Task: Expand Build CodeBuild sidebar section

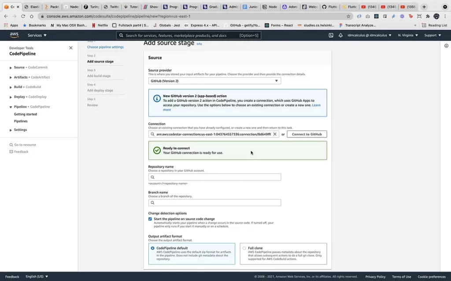Action: (x=11, y=87)
